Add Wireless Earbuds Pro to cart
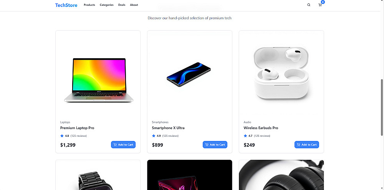 click(x=306, y=144)
